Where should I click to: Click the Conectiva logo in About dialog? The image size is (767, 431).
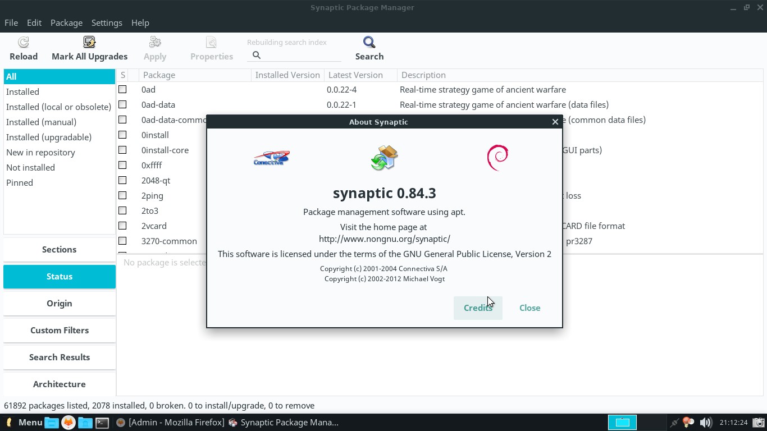click(271, 158)
